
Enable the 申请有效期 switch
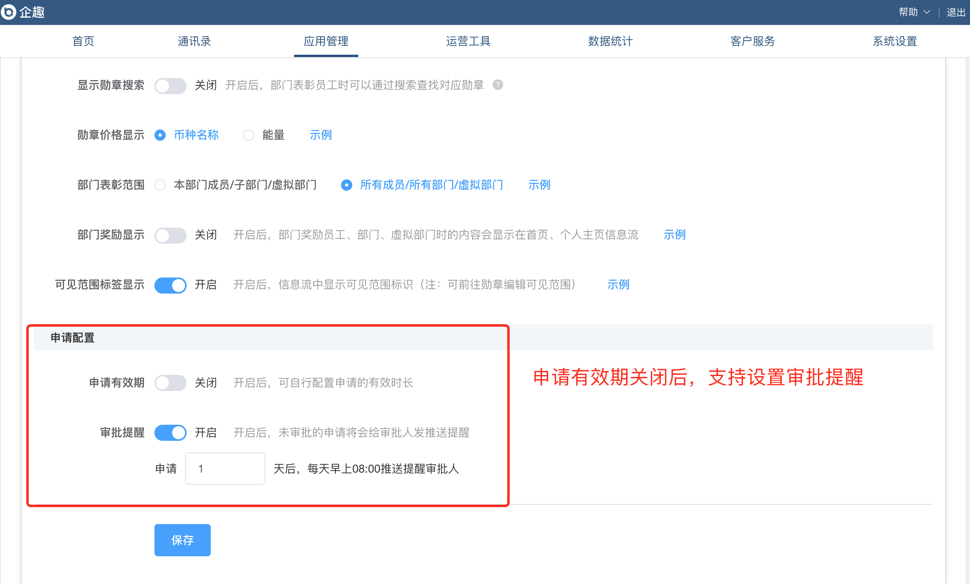coord(171,383)
